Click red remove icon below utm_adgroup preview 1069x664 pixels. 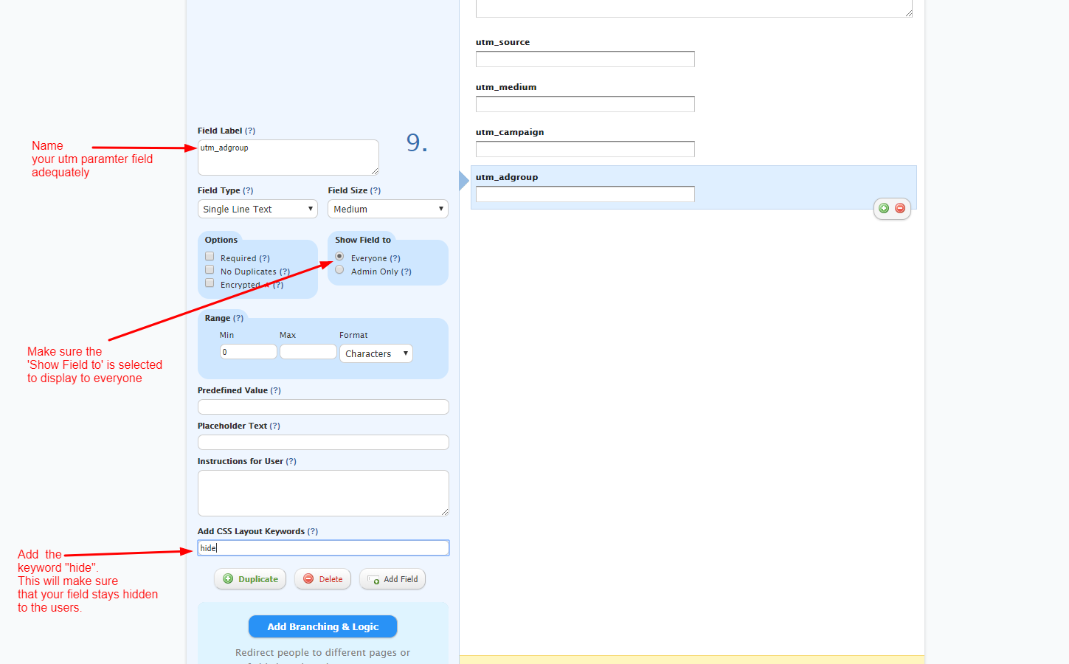tap(899, 208)
